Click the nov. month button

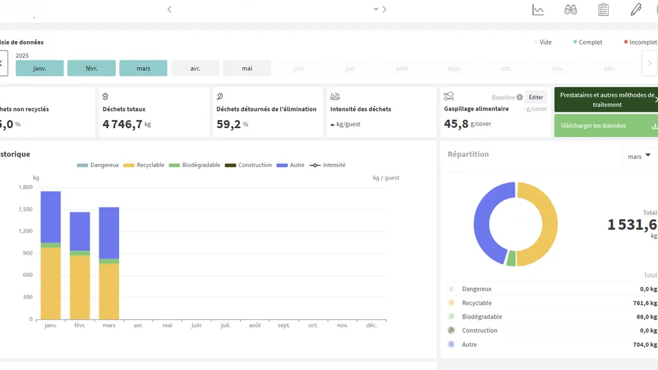[x=558, y=68]
